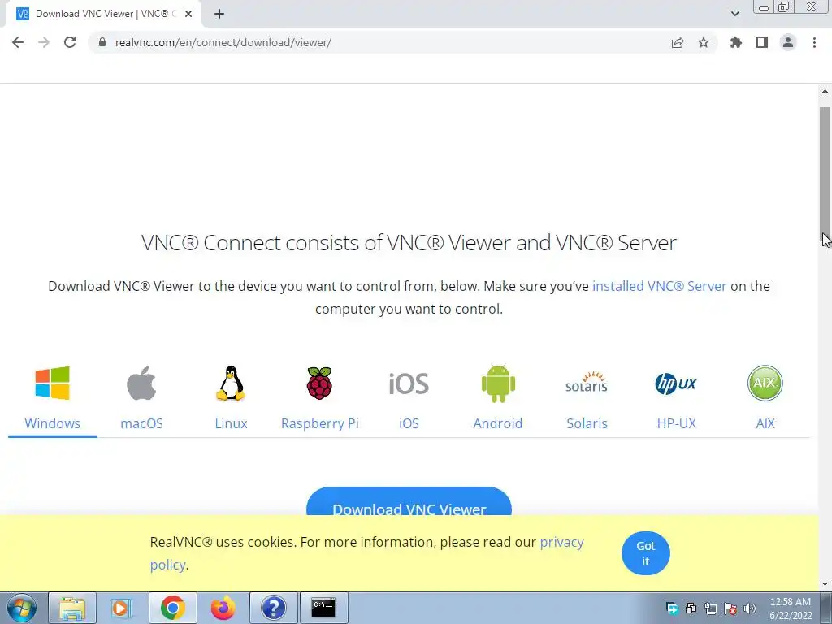Open the Raspberry Pi tab
Viewport: 832px width, 624px height.
(320, 423)
